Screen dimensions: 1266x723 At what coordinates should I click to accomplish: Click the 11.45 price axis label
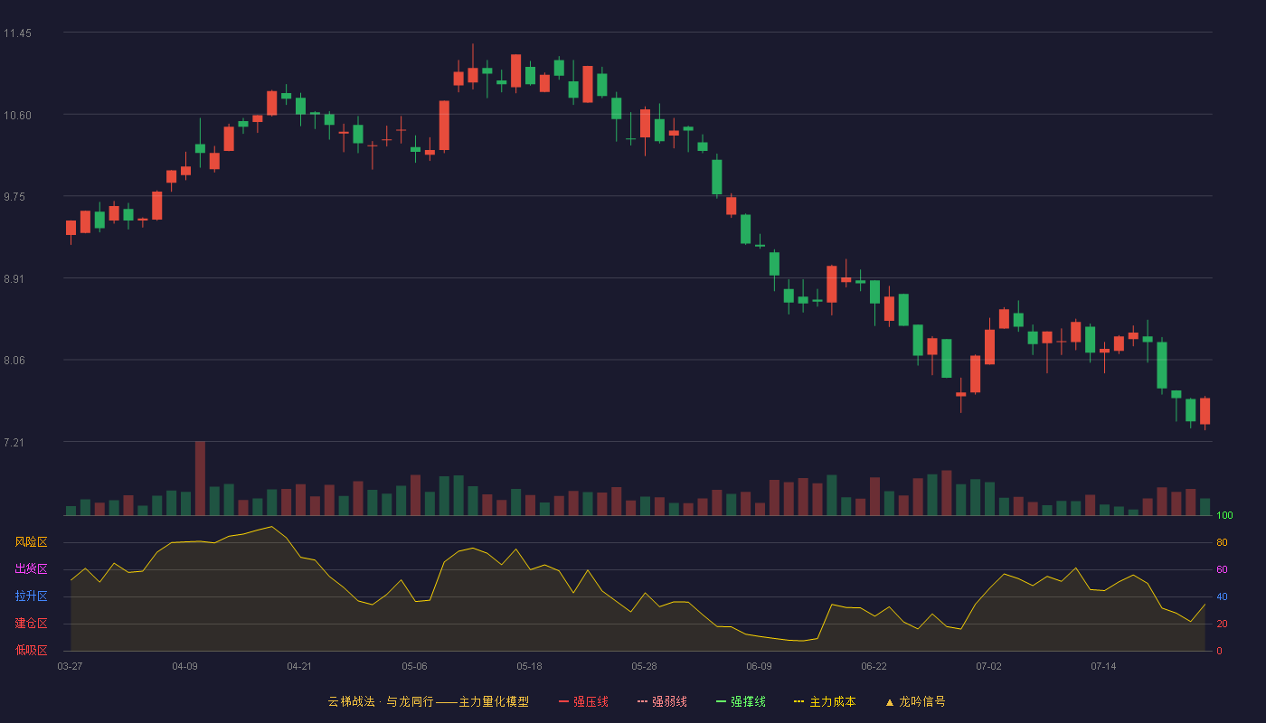[17, 33]
